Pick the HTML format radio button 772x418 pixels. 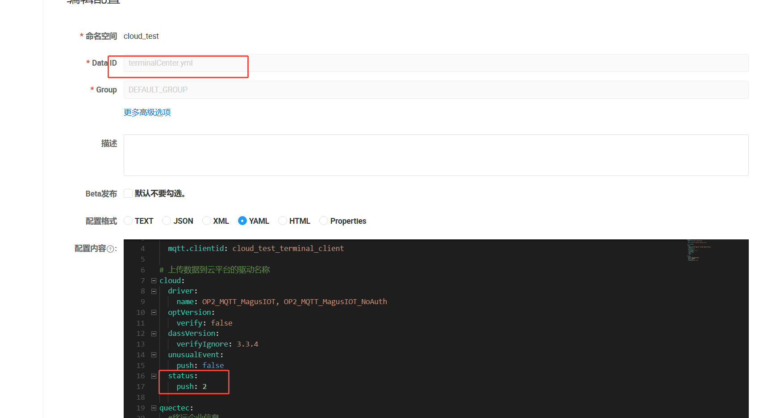click(282, 221)
